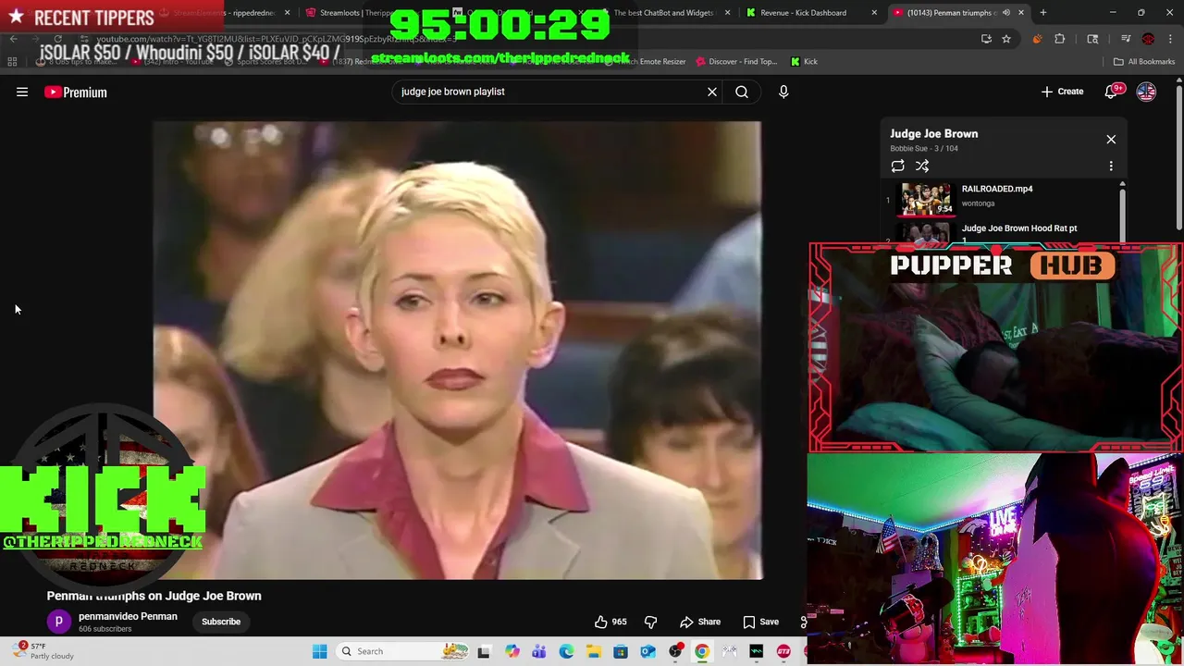1184x666 pixels.
Task: Open File Explorer from the taskbar
Action: tap(593, 651)
